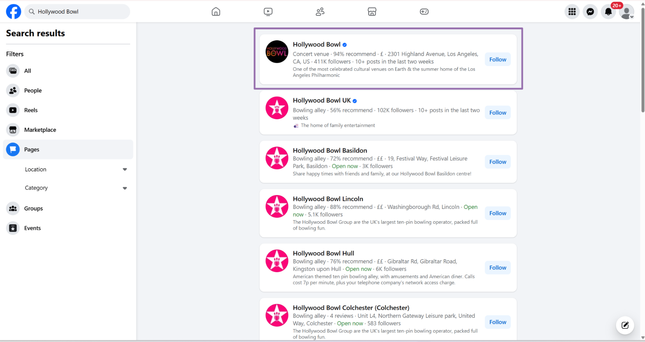Open Hollywood Bowl Colchester (Colchester) title link
This screenshot has width=645, height=342.
351,308
